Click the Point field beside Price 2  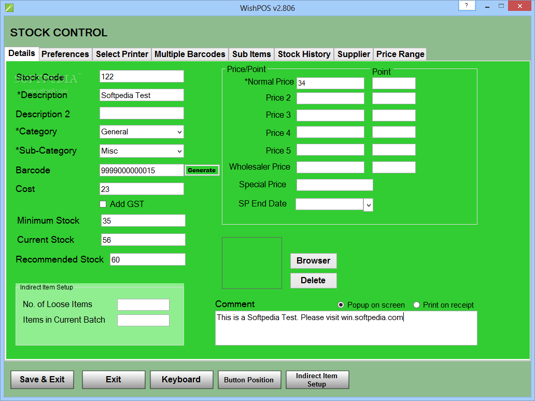pyautogui.click(x=394, y=99)
